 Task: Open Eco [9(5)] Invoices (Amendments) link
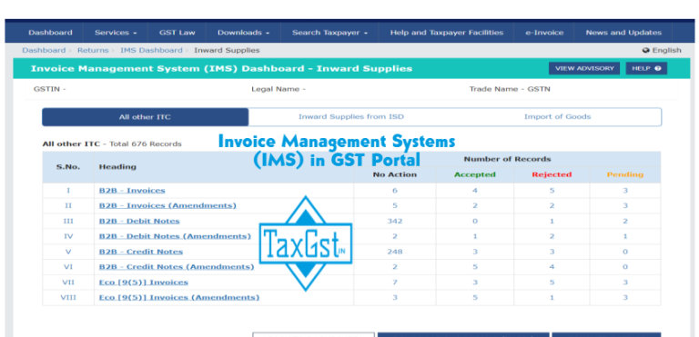tap(179, 298)
